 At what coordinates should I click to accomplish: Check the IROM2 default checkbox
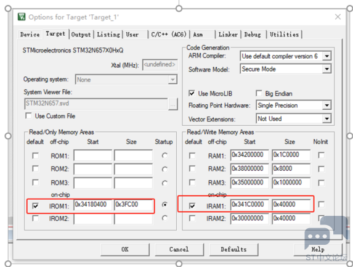[35, 218]
